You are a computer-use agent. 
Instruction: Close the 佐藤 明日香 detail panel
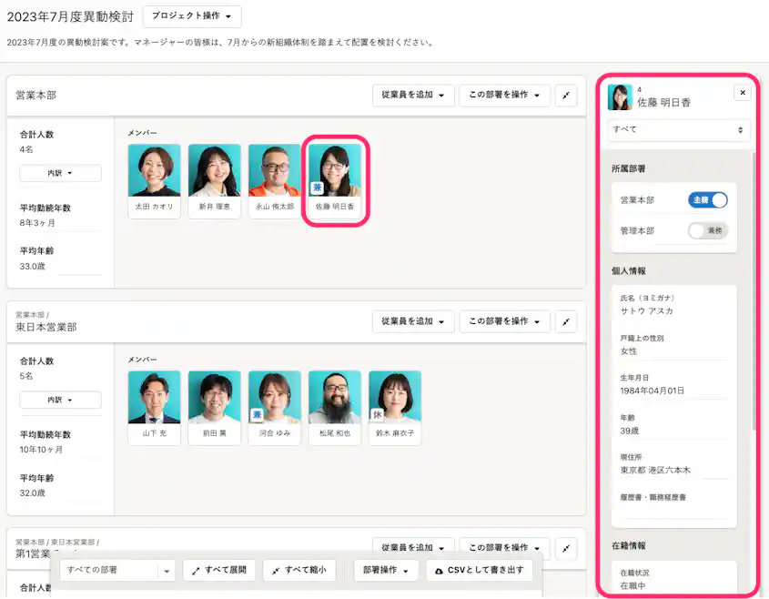click(x=743, y=92)
